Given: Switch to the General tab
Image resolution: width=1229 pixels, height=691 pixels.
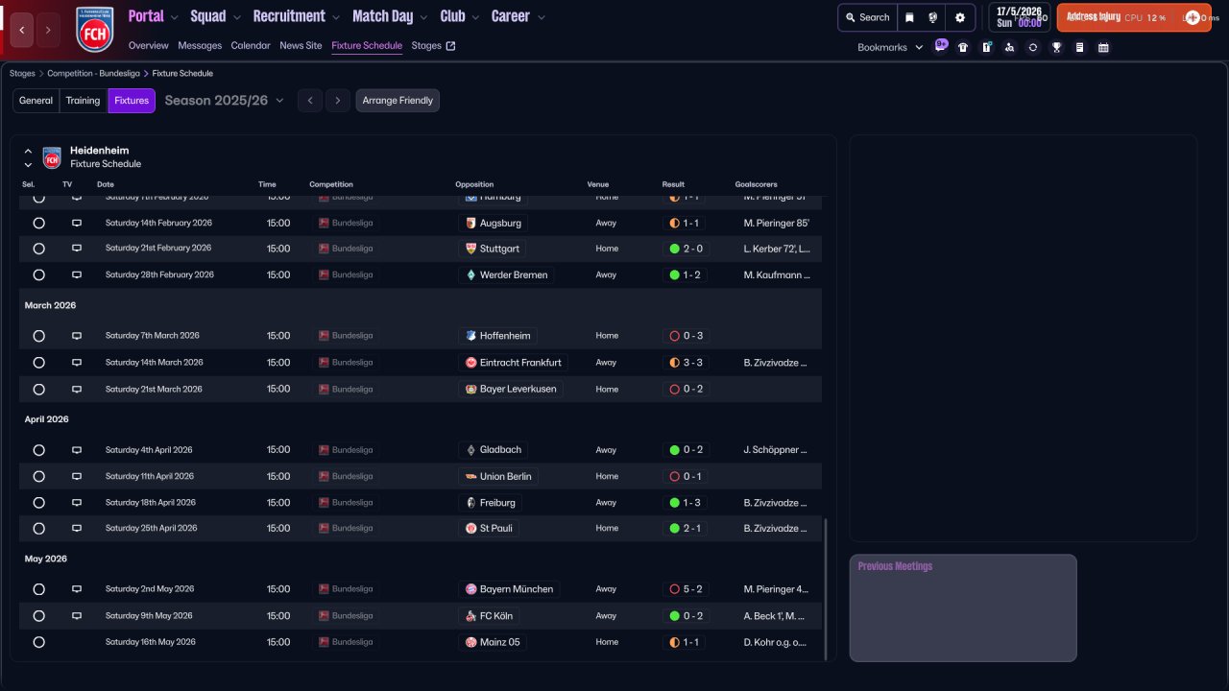Looking at the screenshot, I should pyautogui.click(x=36, y=101).
